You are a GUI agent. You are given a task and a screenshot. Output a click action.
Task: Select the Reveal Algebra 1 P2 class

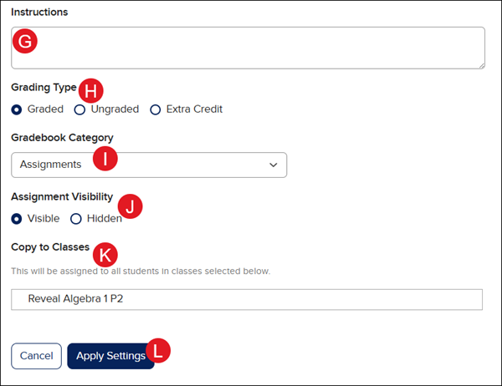coord(247,299)
